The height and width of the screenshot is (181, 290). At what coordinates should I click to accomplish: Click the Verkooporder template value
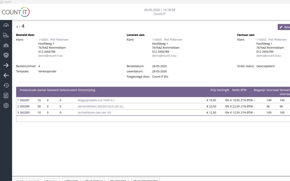point(47,71)
